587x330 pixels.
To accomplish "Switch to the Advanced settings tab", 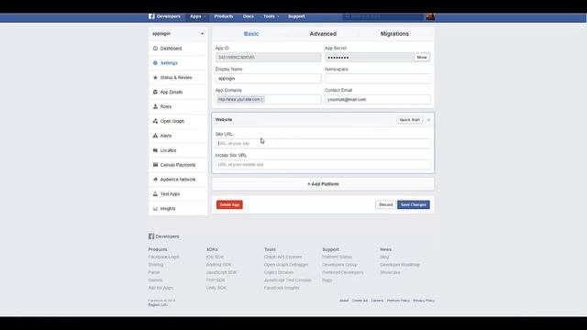I will (323, 34).
